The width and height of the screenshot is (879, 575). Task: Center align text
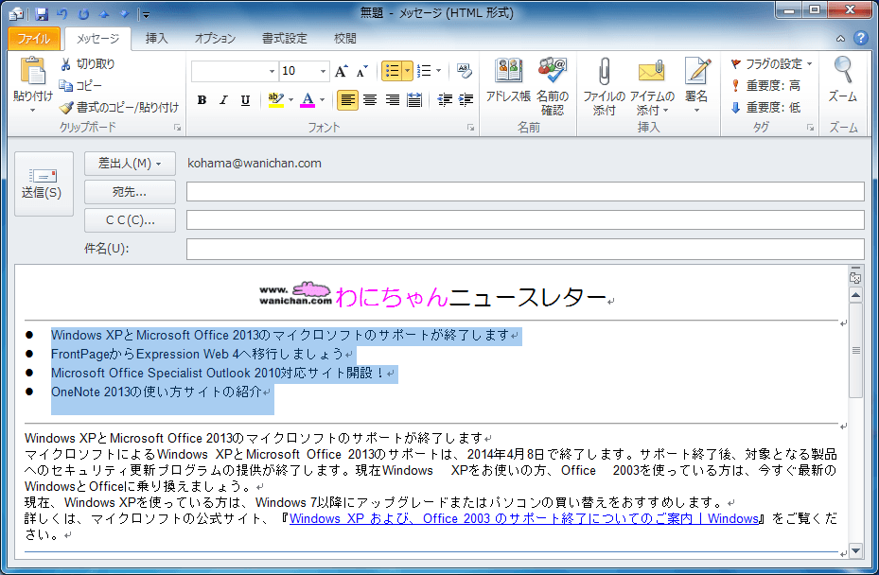(370, 100)
